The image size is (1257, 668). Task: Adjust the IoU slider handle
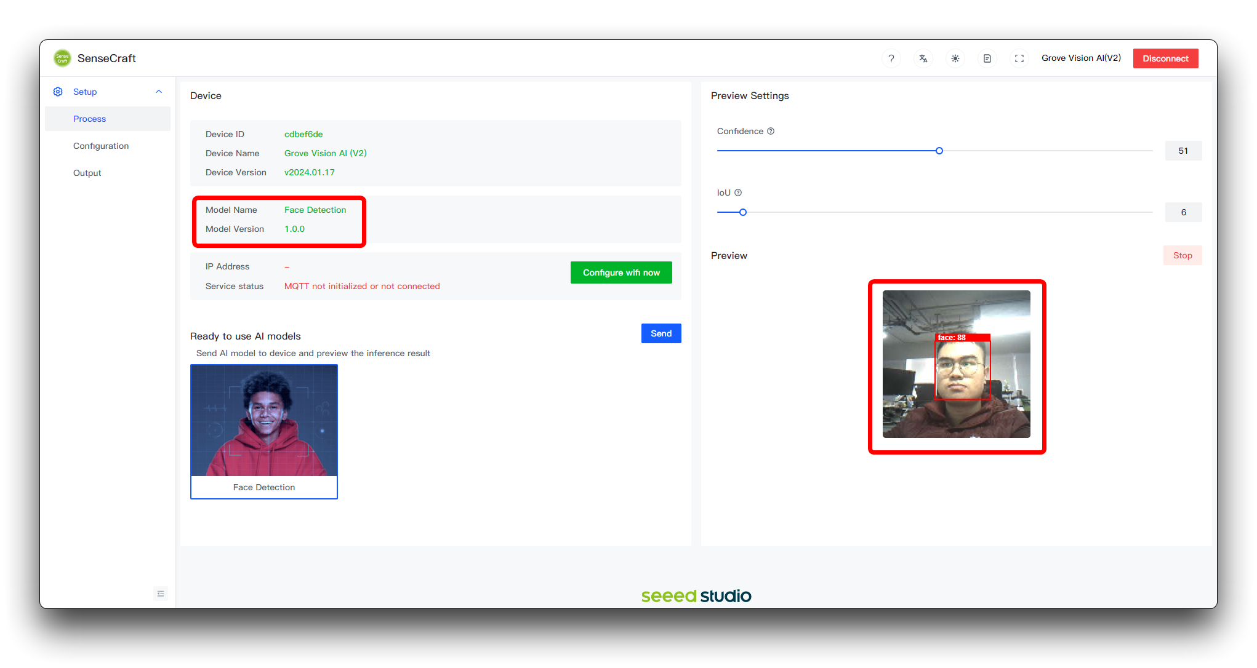(743, 212)
